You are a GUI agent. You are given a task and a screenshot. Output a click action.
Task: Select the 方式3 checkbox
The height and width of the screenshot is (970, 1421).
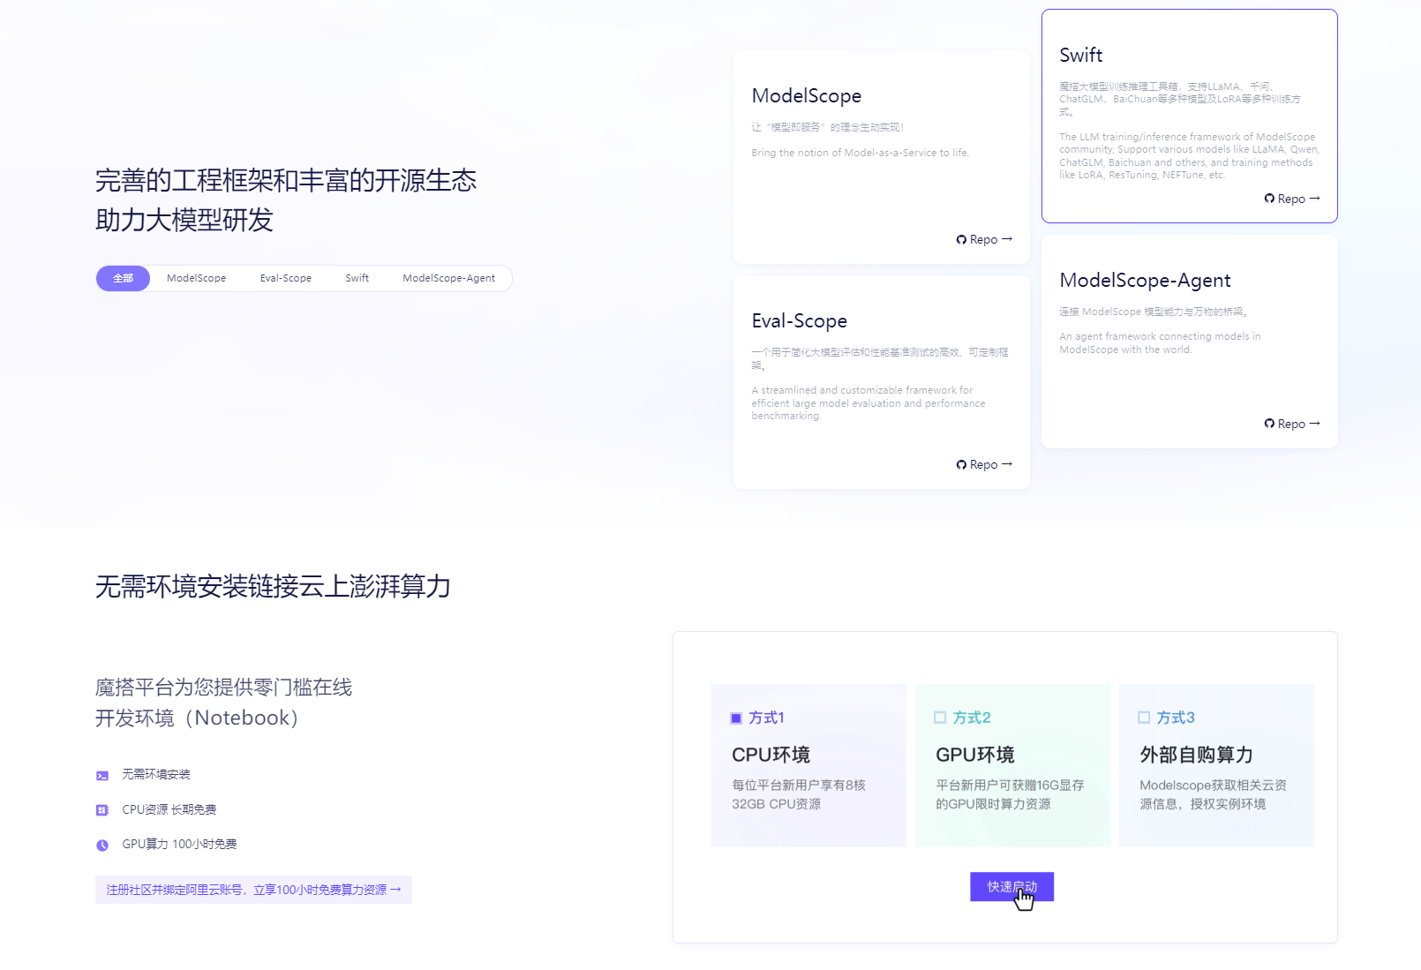(1144, 718)
